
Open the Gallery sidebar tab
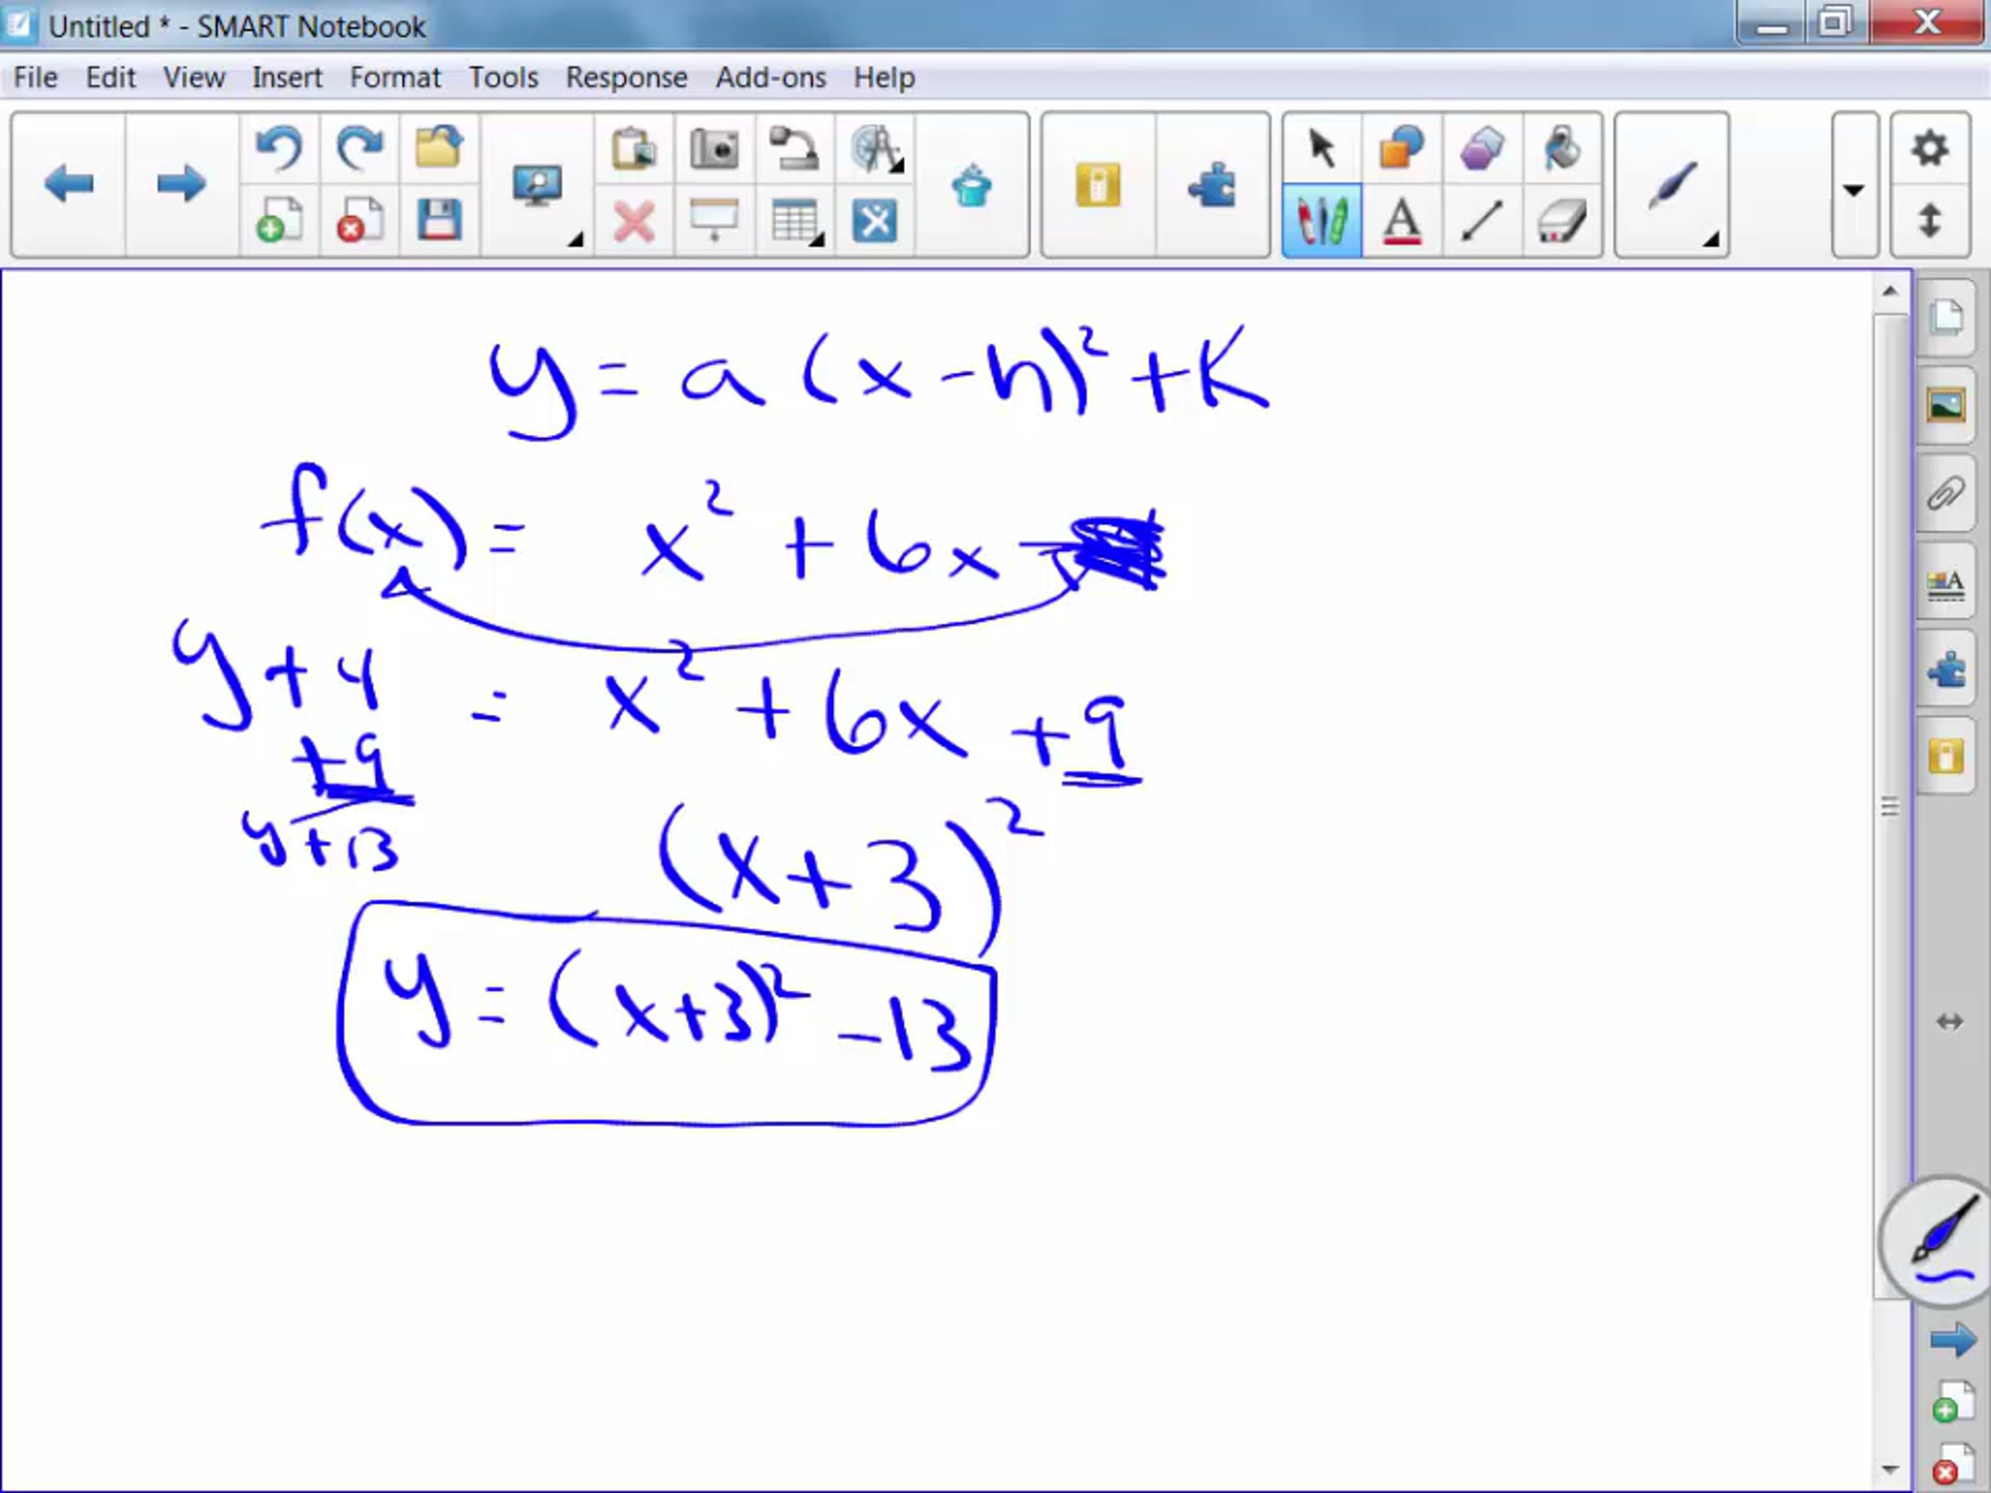tap(1946, 406)
